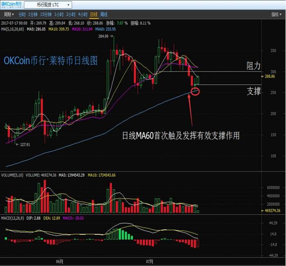Click the 469274.36 volume axis label
This screenshot has height=266, width=286.
point(273,210)
